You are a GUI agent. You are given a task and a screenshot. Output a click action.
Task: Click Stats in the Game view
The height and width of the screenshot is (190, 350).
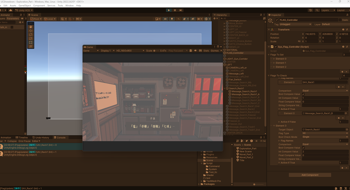pos(206,51)
